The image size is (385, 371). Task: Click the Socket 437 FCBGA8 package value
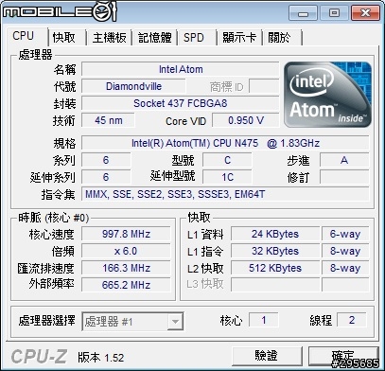[181, 103]
